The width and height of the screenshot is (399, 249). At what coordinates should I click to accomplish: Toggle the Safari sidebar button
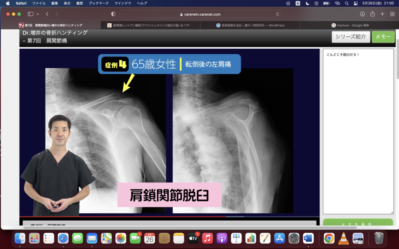(30, 14)
